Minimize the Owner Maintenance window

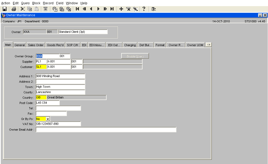tap(260, 15)
